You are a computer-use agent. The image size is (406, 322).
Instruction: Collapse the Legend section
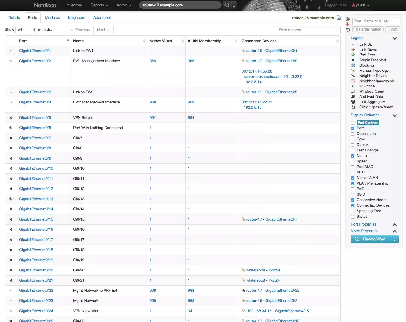(x=394, y=38)
